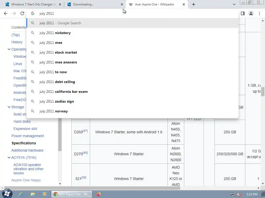Image resolution: width=265 pixels, height=198 pixels.
Task: Open a new tab with the plus button
Action: 194,4
